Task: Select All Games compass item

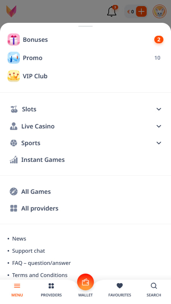Action: pyautogui.click(x=85, y=192)
